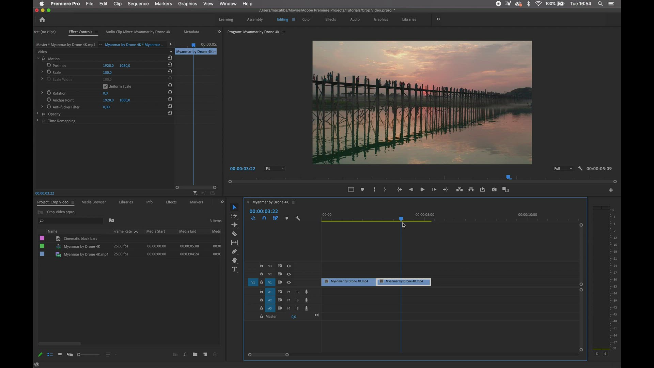Click the timeline current timecode input field
Viewport: 654px width, 368px height.
263,211
